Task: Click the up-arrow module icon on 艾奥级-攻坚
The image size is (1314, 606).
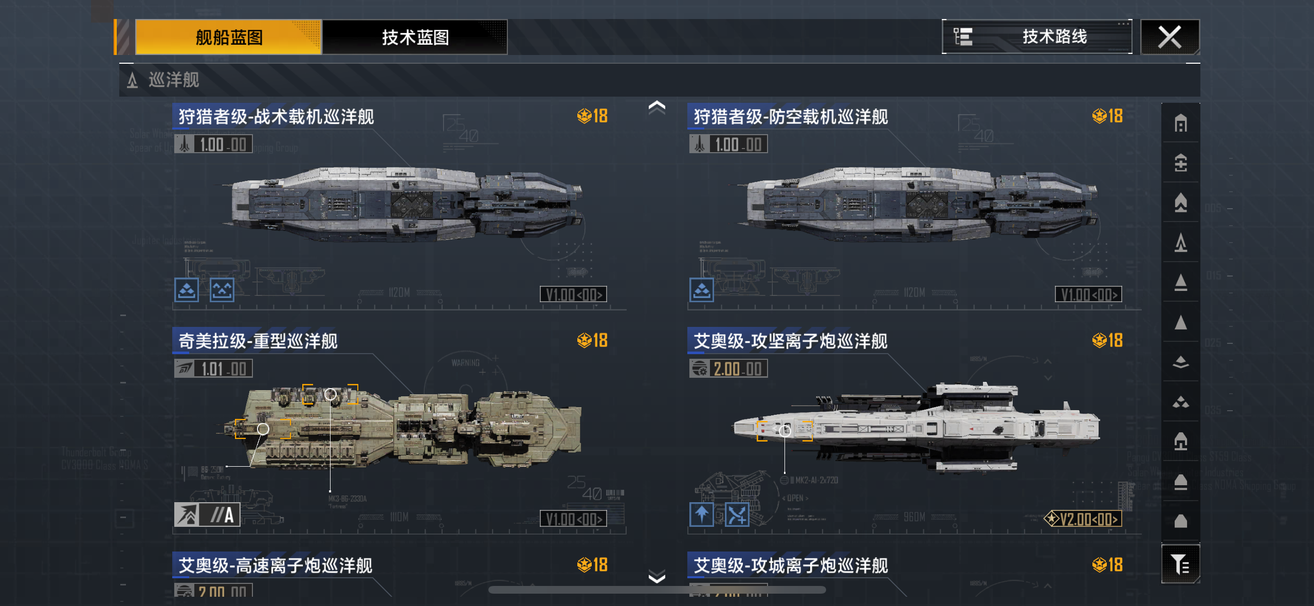Action: (x=701, y=514)
